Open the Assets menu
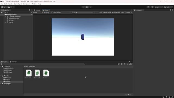174x98 pixels. 10,4
